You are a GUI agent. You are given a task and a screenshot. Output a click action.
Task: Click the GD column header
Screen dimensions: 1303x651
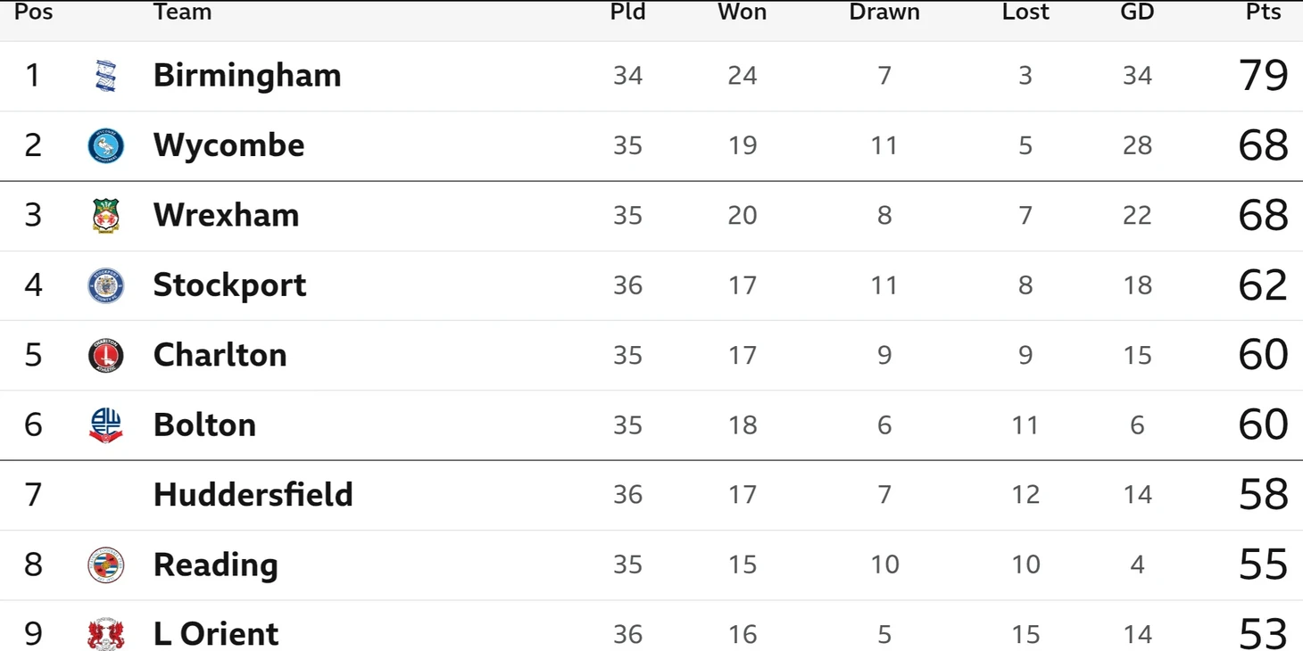pos(1137,12)
